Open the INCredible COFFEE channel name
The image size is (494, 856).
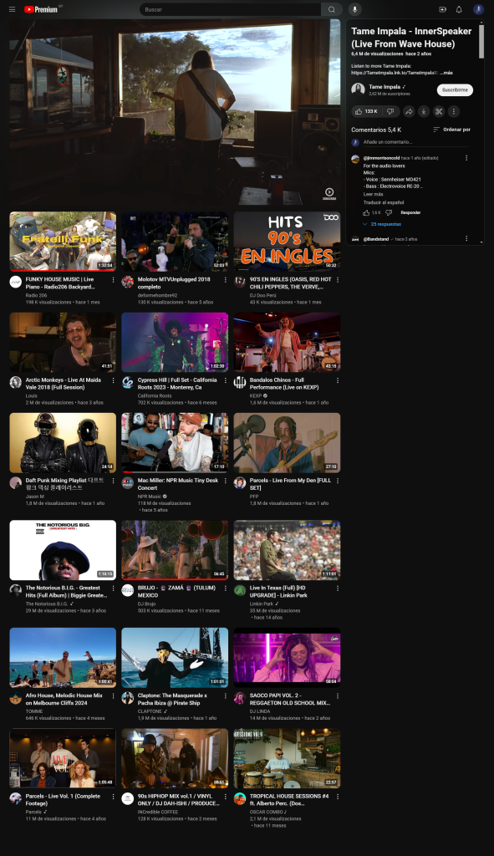point(158,812)
